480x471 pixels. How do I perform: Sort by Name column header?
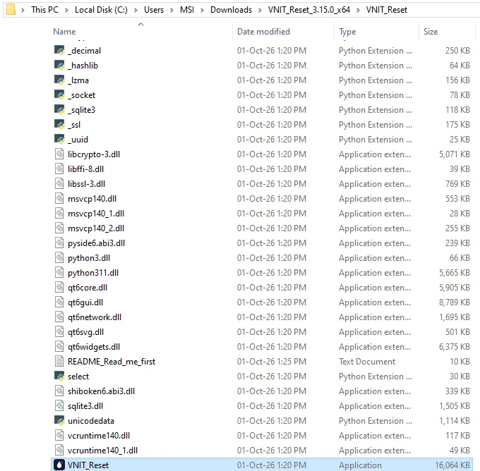64,32
